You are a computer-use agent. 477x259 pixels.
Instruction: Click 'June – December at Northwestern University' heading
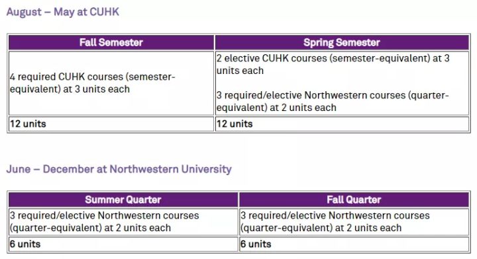[x=119, y=169]
